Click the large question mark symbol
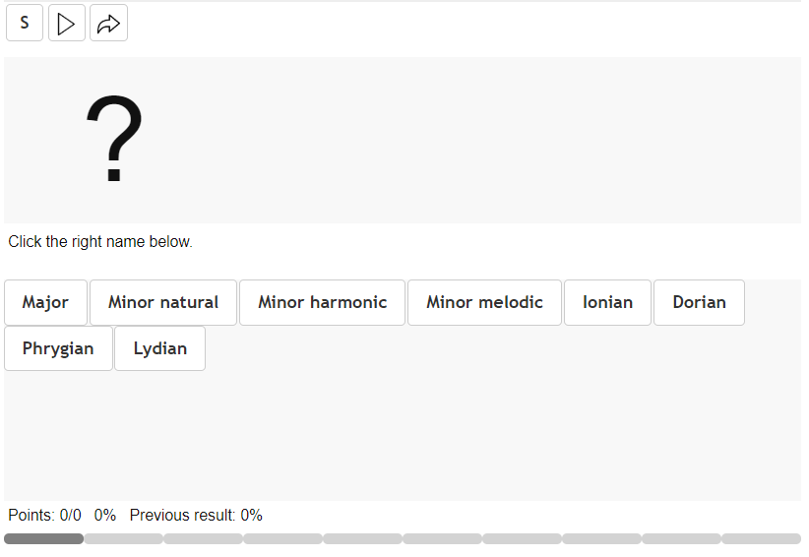The image size is (809, 557). point(114,140)
